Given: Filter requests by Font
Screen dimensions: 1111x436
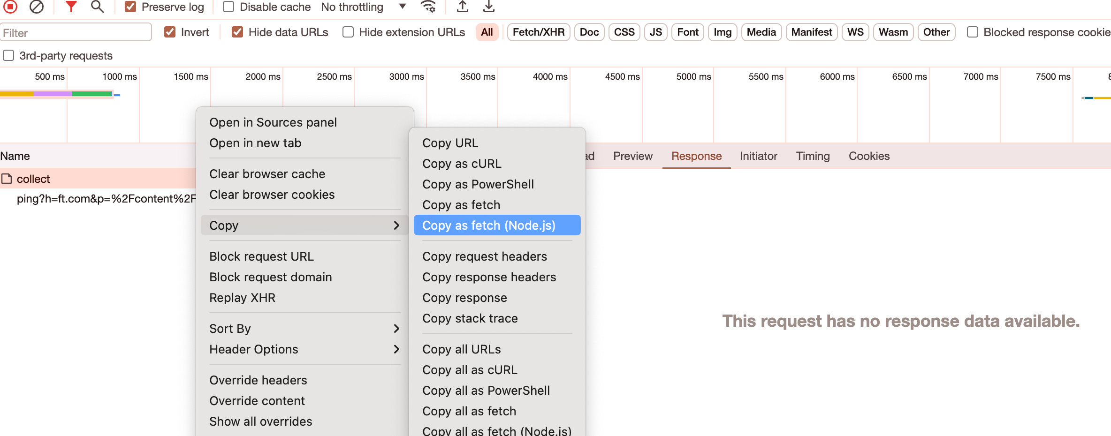Looking at the screenshot, I should click(x=688, y=32).
